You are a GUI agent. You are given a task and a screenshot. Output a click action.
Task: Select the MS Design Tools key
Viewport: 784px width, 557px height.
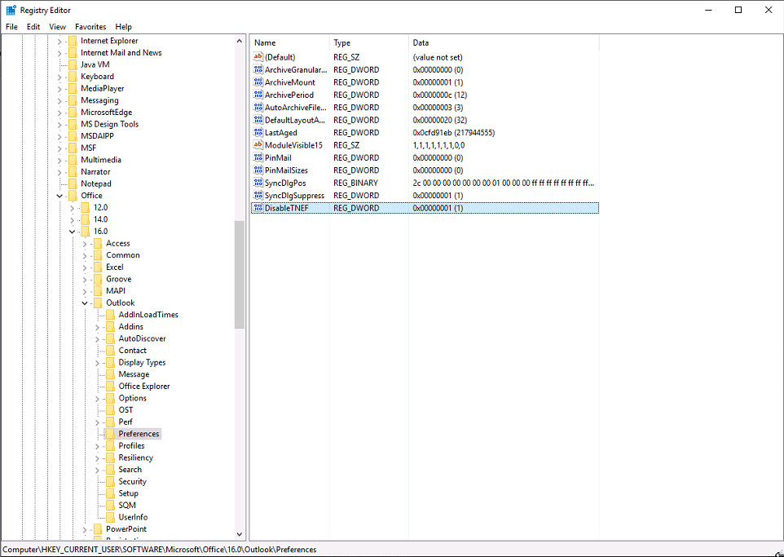click(x=109, y=124)
